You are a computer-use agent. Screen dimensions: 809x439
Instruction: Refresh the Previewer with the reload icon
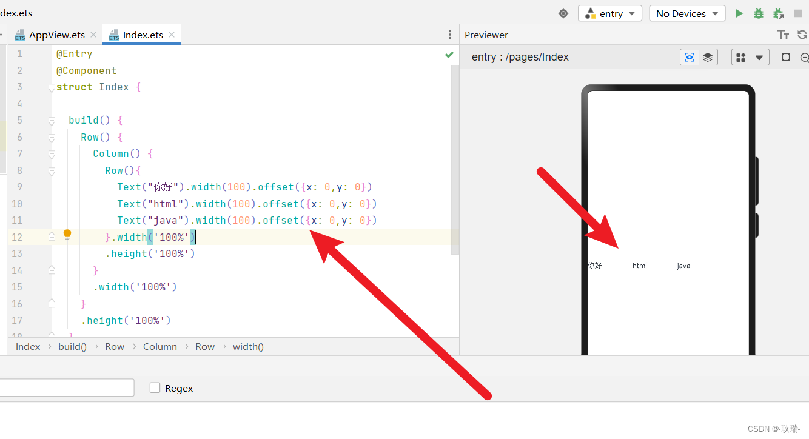[803, 35]
